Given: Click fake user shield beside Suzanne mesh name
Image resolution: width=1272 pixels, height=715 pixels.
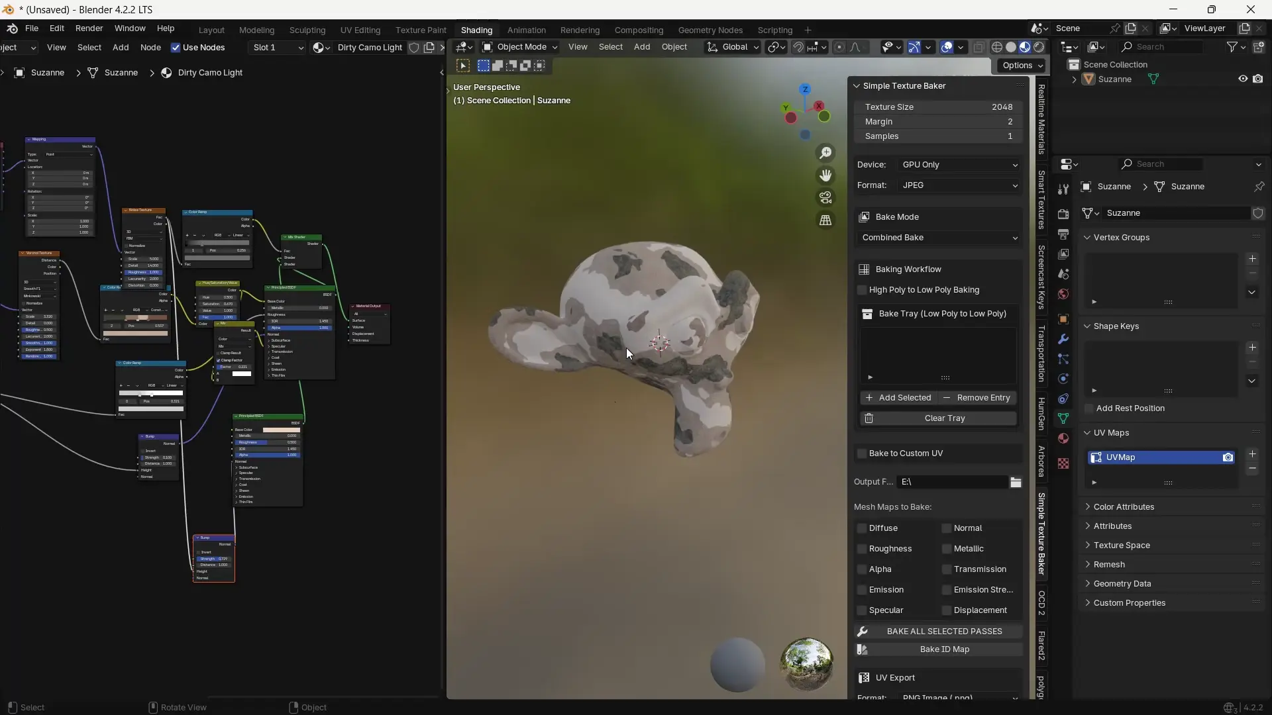Looking at the screenshot, I should tap(1258, 213).
